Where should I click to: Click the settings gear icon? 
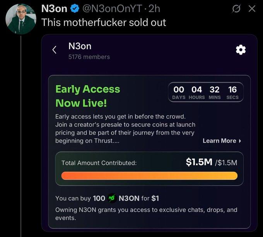(x=241, y=50)
